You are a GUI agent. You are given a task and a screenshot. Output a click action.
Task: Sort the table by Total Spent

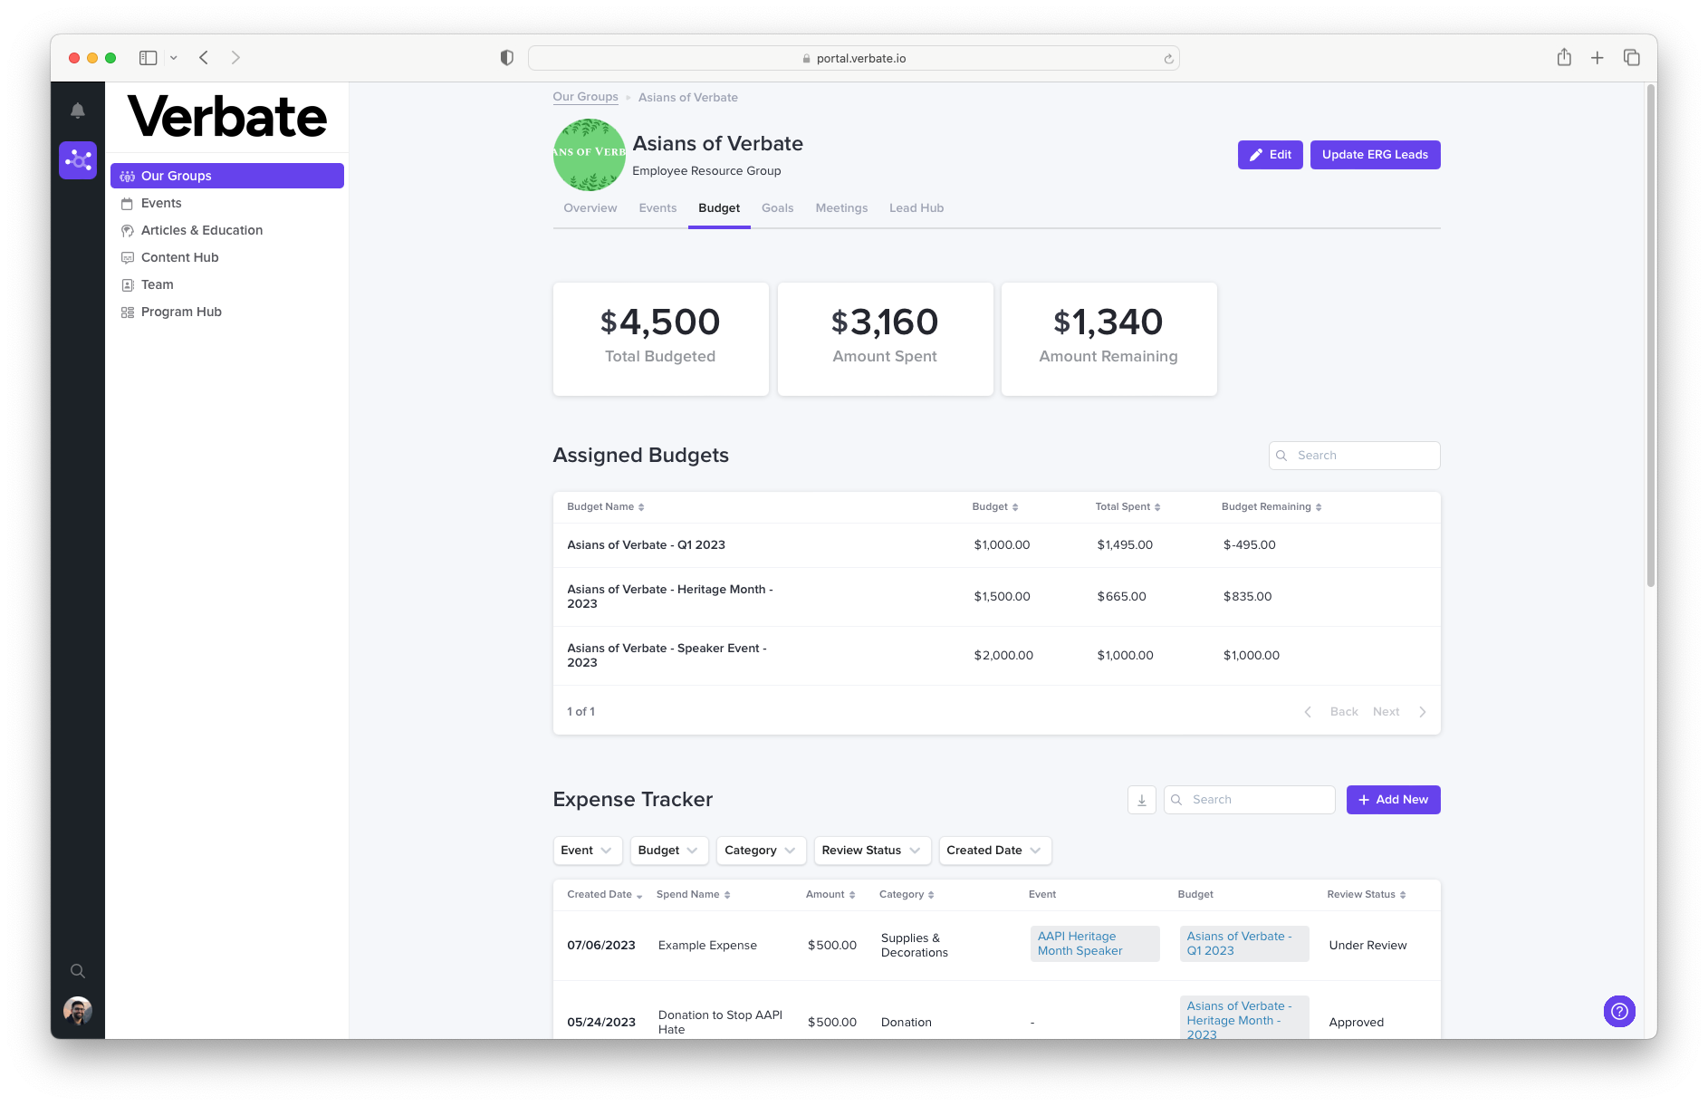pyautogui.click(x=1157, y=506)
